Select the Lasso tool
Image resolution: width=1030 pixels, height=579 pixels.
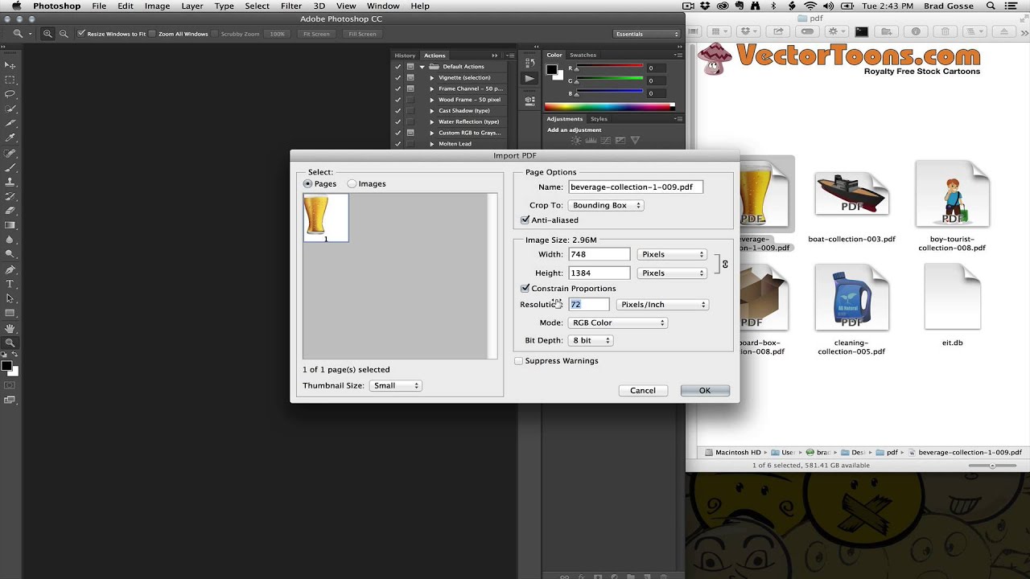(x=10, y=94)
